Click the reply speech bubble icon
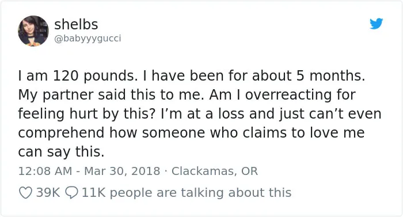The height and width of the screenshot is (217, 403). (x=71, y=193)
